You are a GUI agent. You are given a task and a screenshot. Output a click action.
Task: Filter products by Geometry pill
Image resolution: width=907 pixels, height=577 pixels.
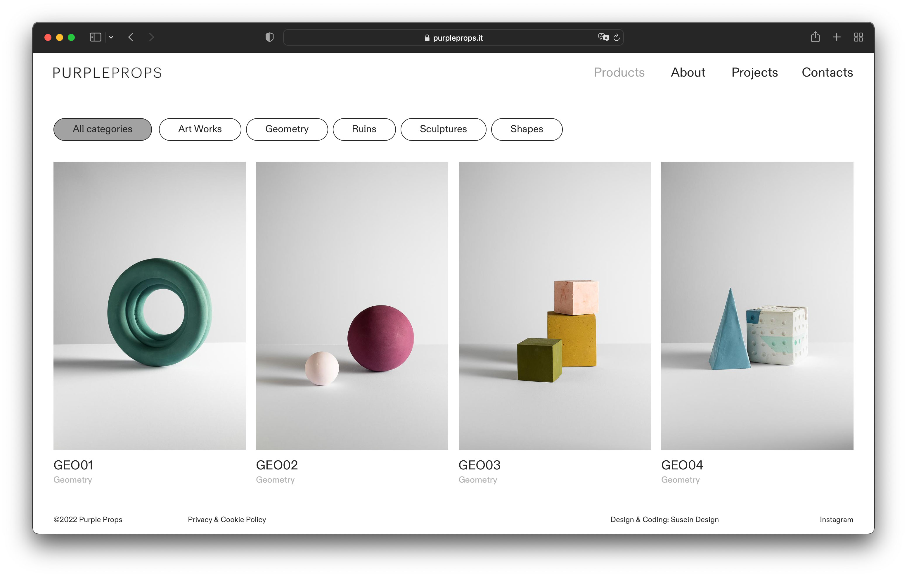coord(287,129)
